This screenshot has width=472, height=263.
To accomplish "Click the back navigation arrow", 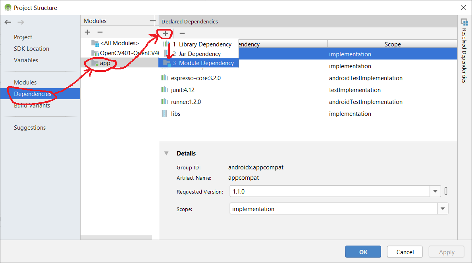I will click(x=8, y=22).
